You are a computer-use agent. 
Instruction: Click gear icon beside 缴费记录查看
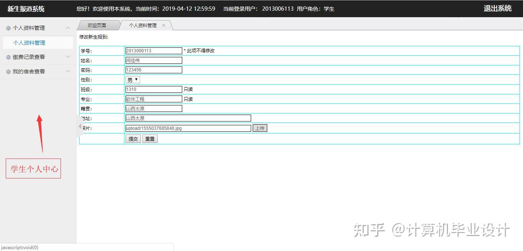8,57
